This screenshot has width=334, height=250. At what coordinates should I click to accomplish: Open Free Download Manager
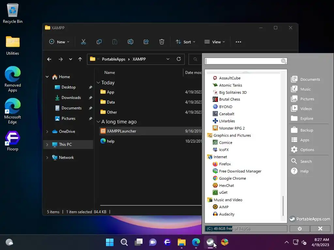click(x=237, y=171)
